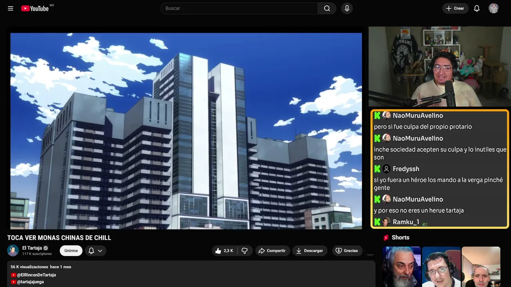The image size is (511, 287).
Task: Click the Shorts section heading
Action: tap(400, 238)
